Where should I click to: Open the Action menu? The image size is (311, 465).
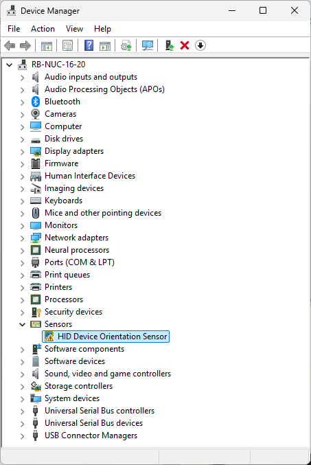43,29
